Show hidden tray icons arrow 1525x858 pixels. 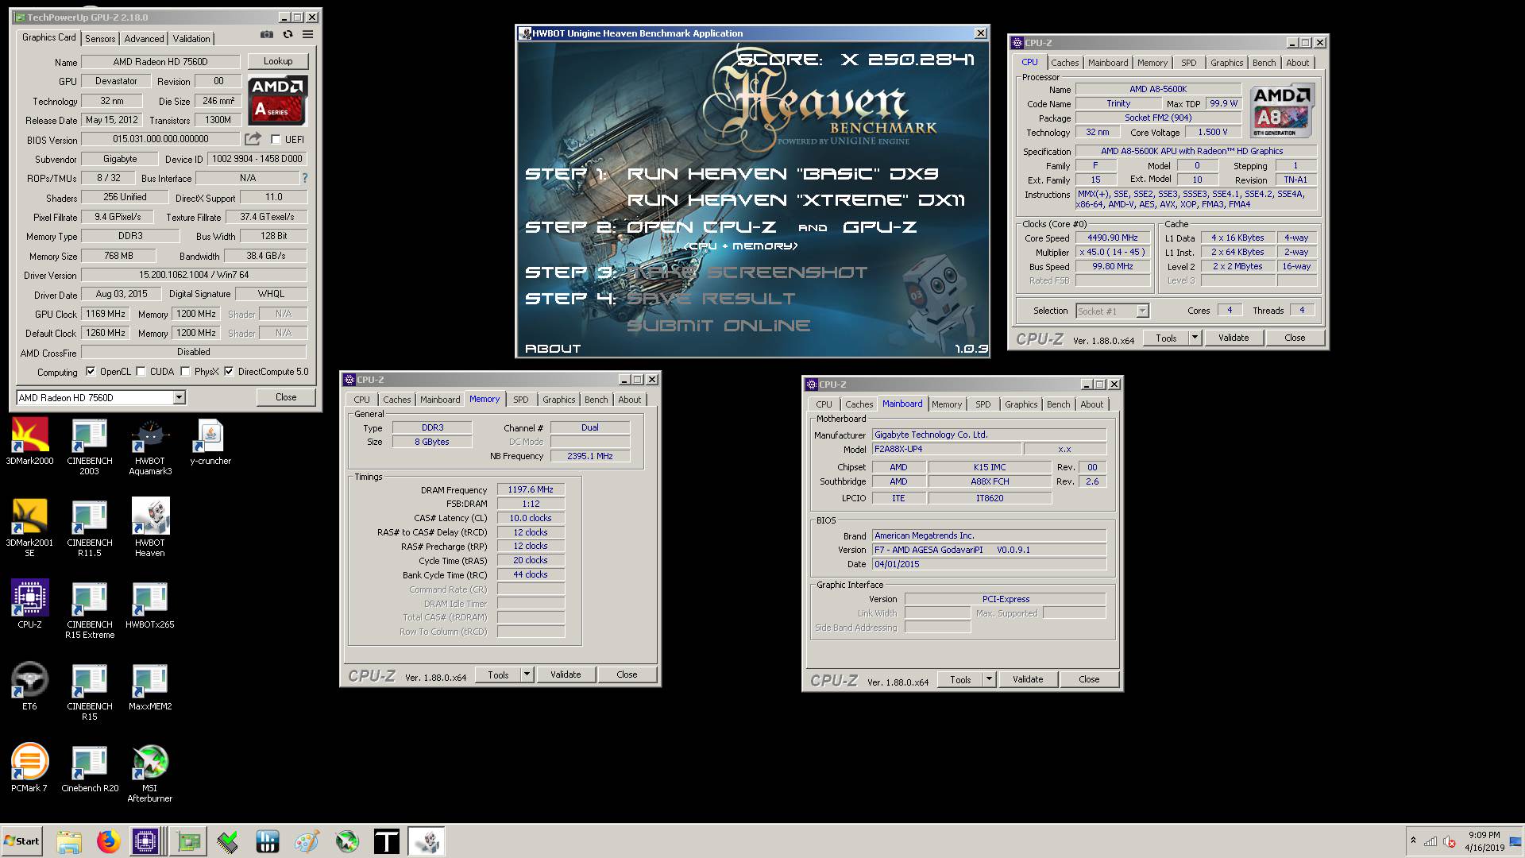tap(1413, 841)
